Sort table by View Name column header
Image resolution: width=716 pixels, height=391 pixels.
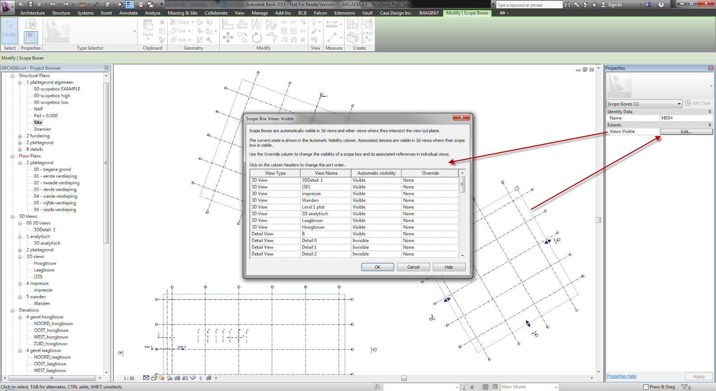pyautogui.click(x=326, y=173)
